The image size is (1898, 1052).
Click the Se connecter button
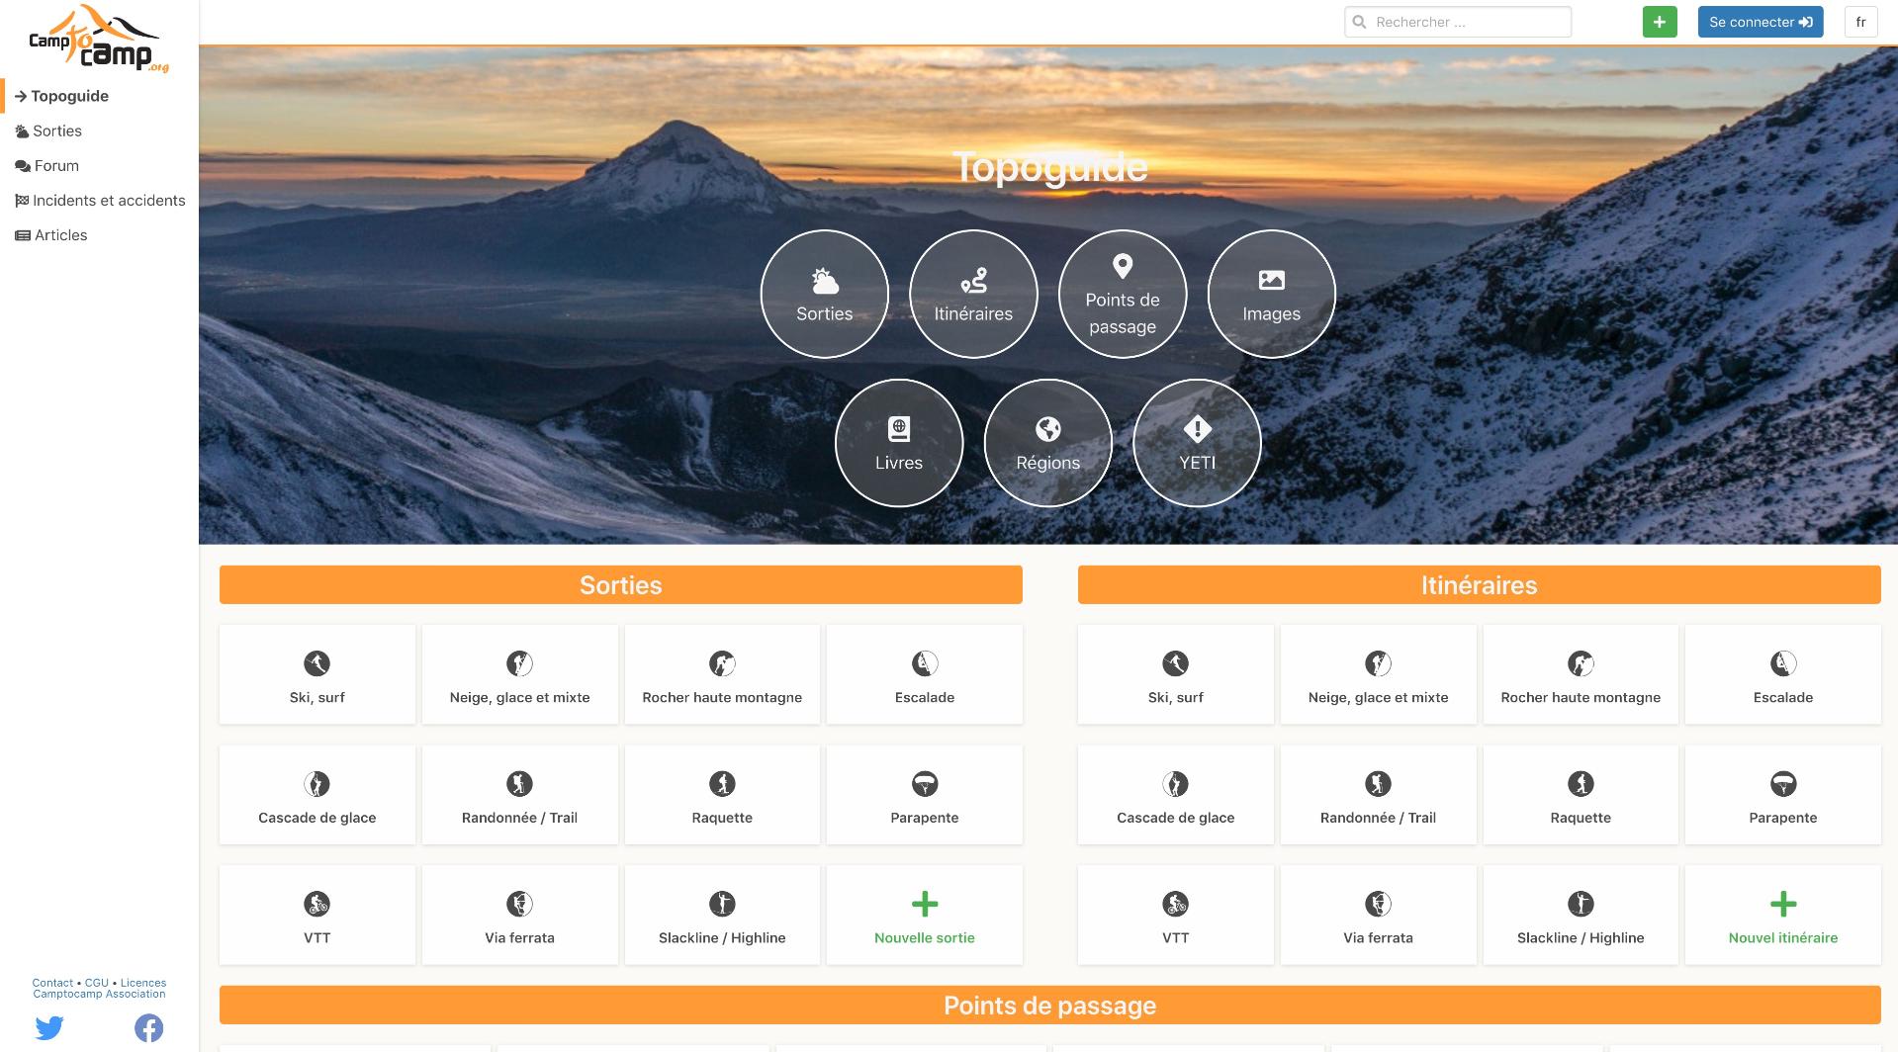(x=1761, y=22)
